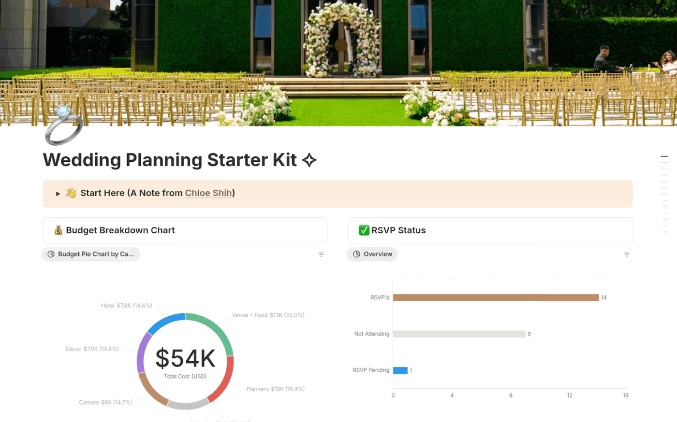Select the Overview view tab

click(377, 253)
